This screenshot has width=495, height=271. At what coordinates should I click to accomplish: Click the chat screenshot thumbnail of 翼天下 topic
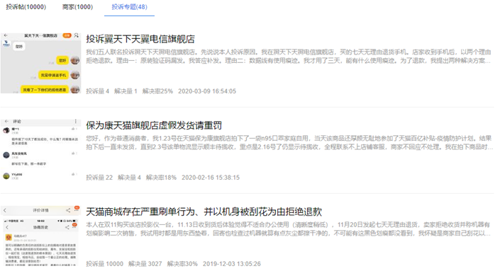pos(40,63)
